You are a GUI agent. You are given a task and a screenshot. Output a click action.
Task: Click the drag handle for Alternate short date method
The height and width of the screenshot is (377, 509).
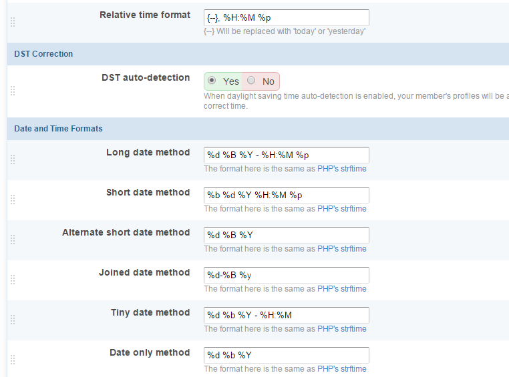point(13,240)
